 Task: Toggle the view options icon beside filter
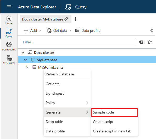141,42
